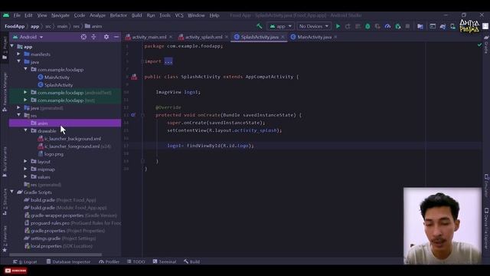Open the VCS menu
The height and width of the screenshot is (276, 490).
[x=179, y=15]
